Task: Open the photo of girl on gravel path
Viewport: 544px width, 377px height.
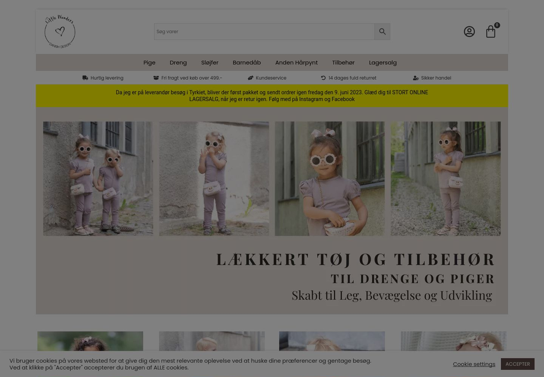Action: point(446,178)
